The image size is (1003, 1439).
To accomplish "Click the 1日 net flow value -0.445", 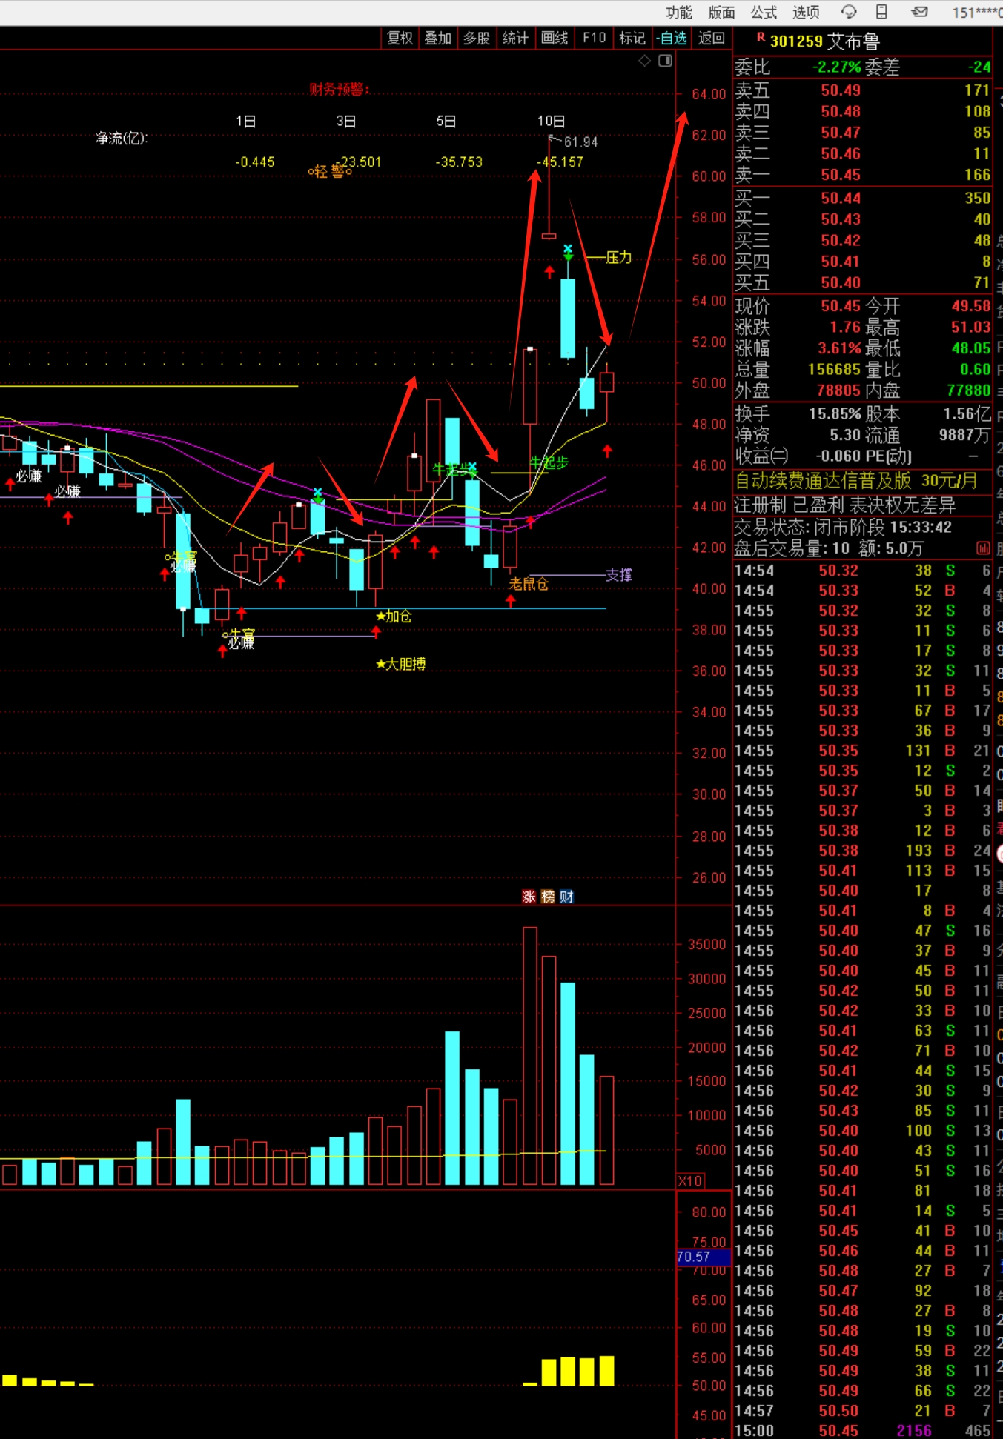I will (255, 162).
